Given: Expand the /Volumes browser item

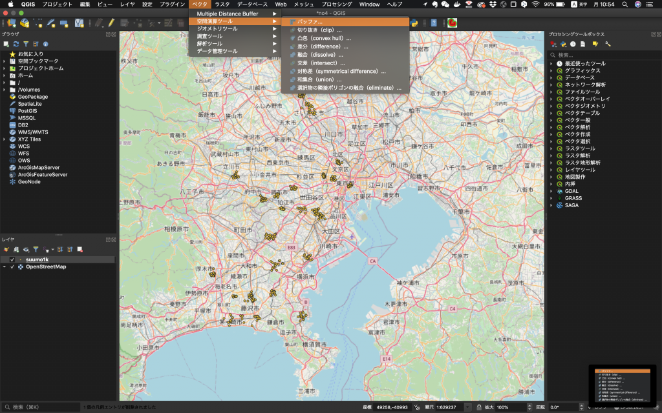Looking at the screenshot, I should click(x=5, y=90).
